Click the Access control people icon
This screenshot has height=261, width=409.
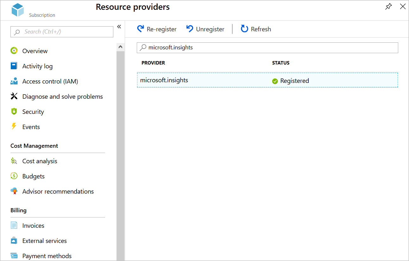click(14, 81)
